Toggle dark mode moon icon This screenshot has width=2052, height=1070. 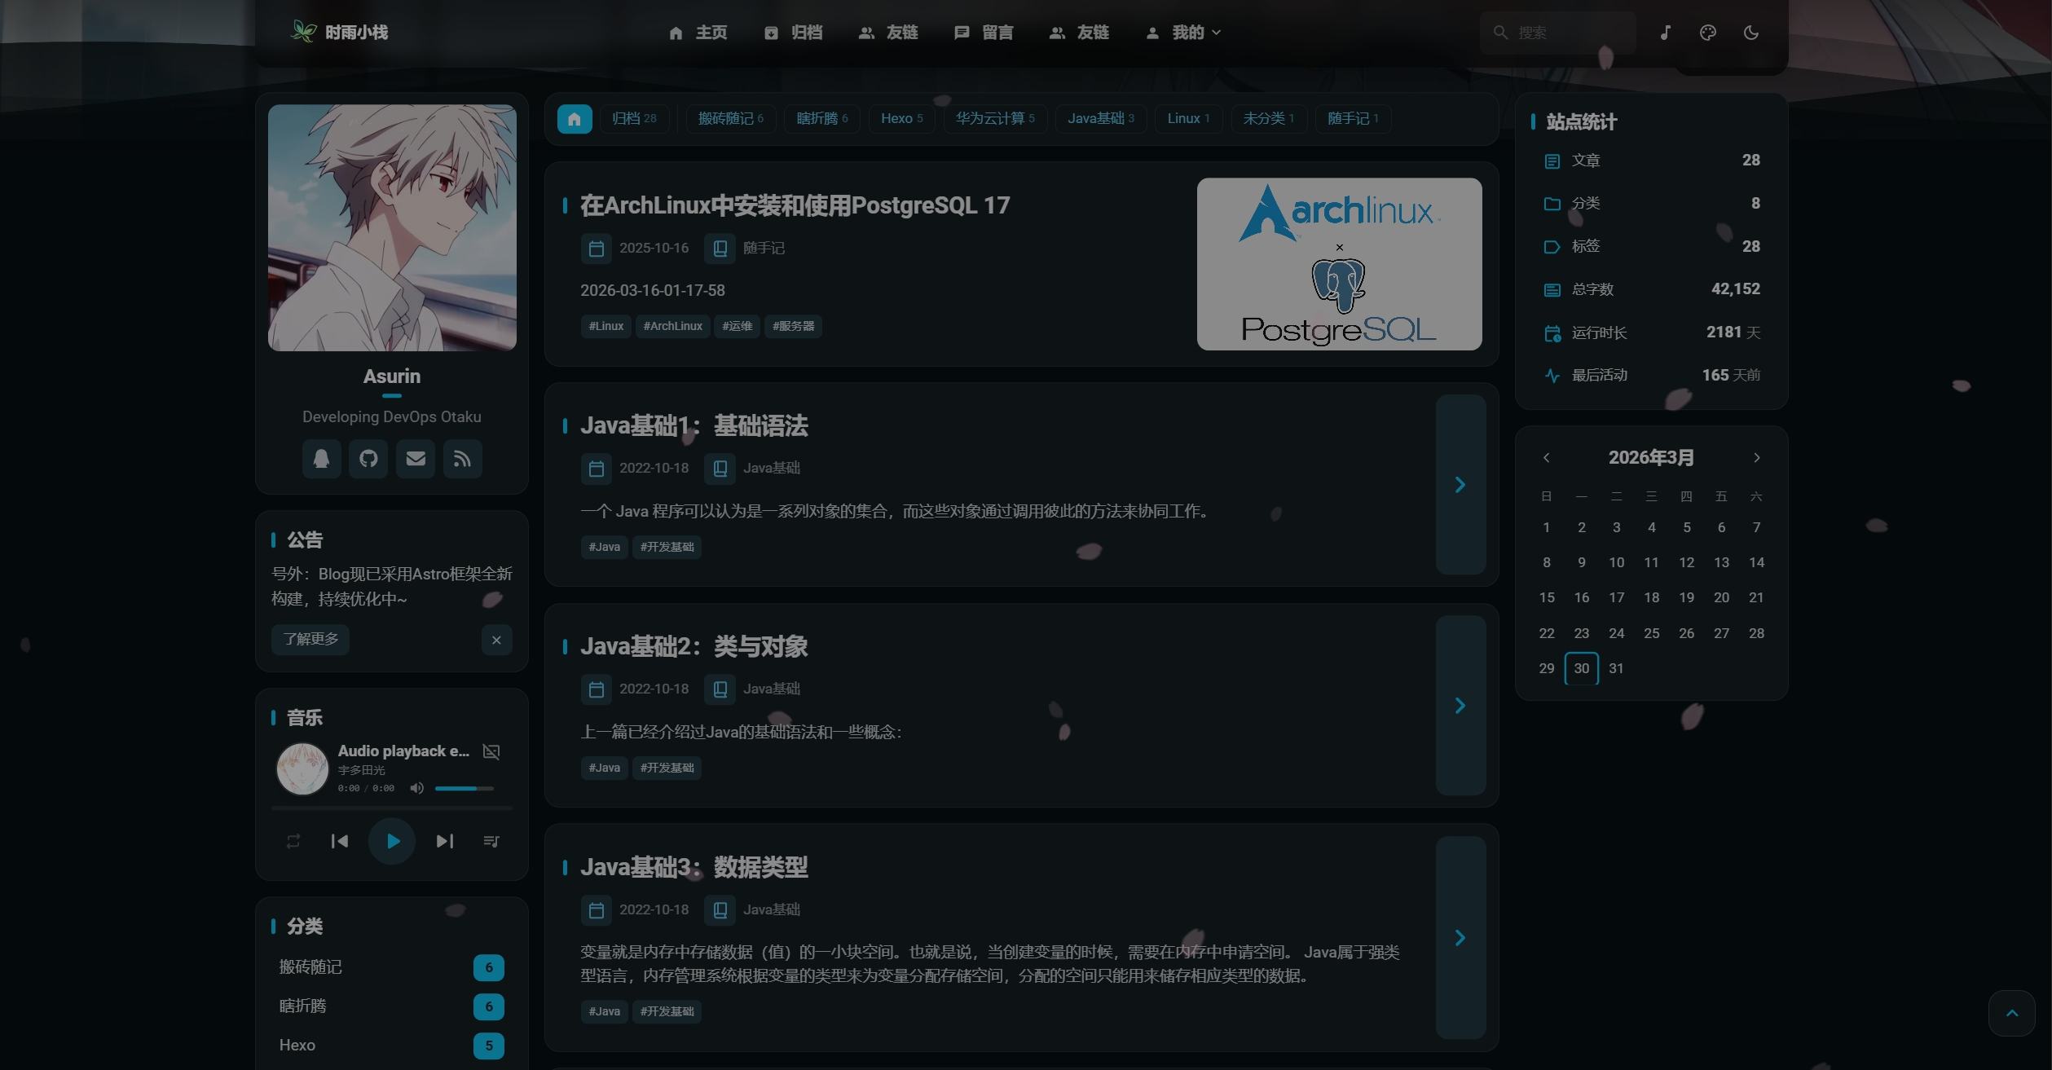point(1750,33)
